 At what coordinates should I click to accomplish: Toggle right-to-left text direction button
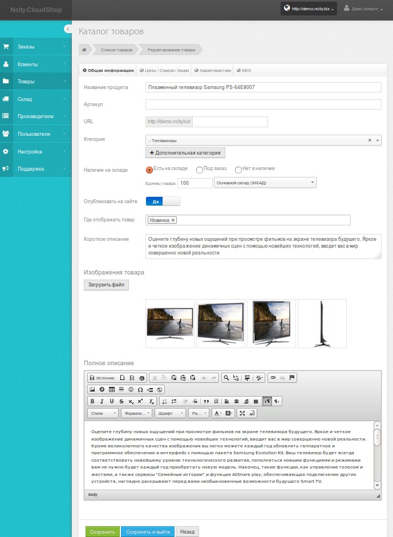coord(277,401)
